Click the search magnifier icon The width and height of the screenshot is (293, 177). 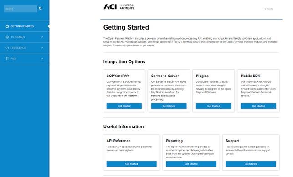tap(41, 9)
